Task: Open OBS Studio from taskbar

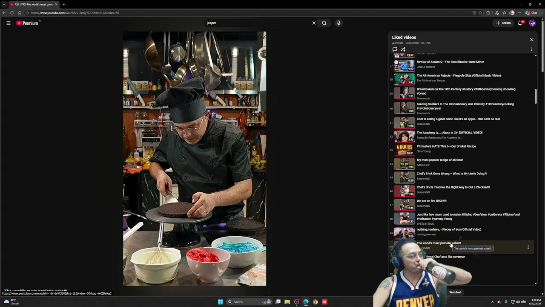Action: point(296,302)
